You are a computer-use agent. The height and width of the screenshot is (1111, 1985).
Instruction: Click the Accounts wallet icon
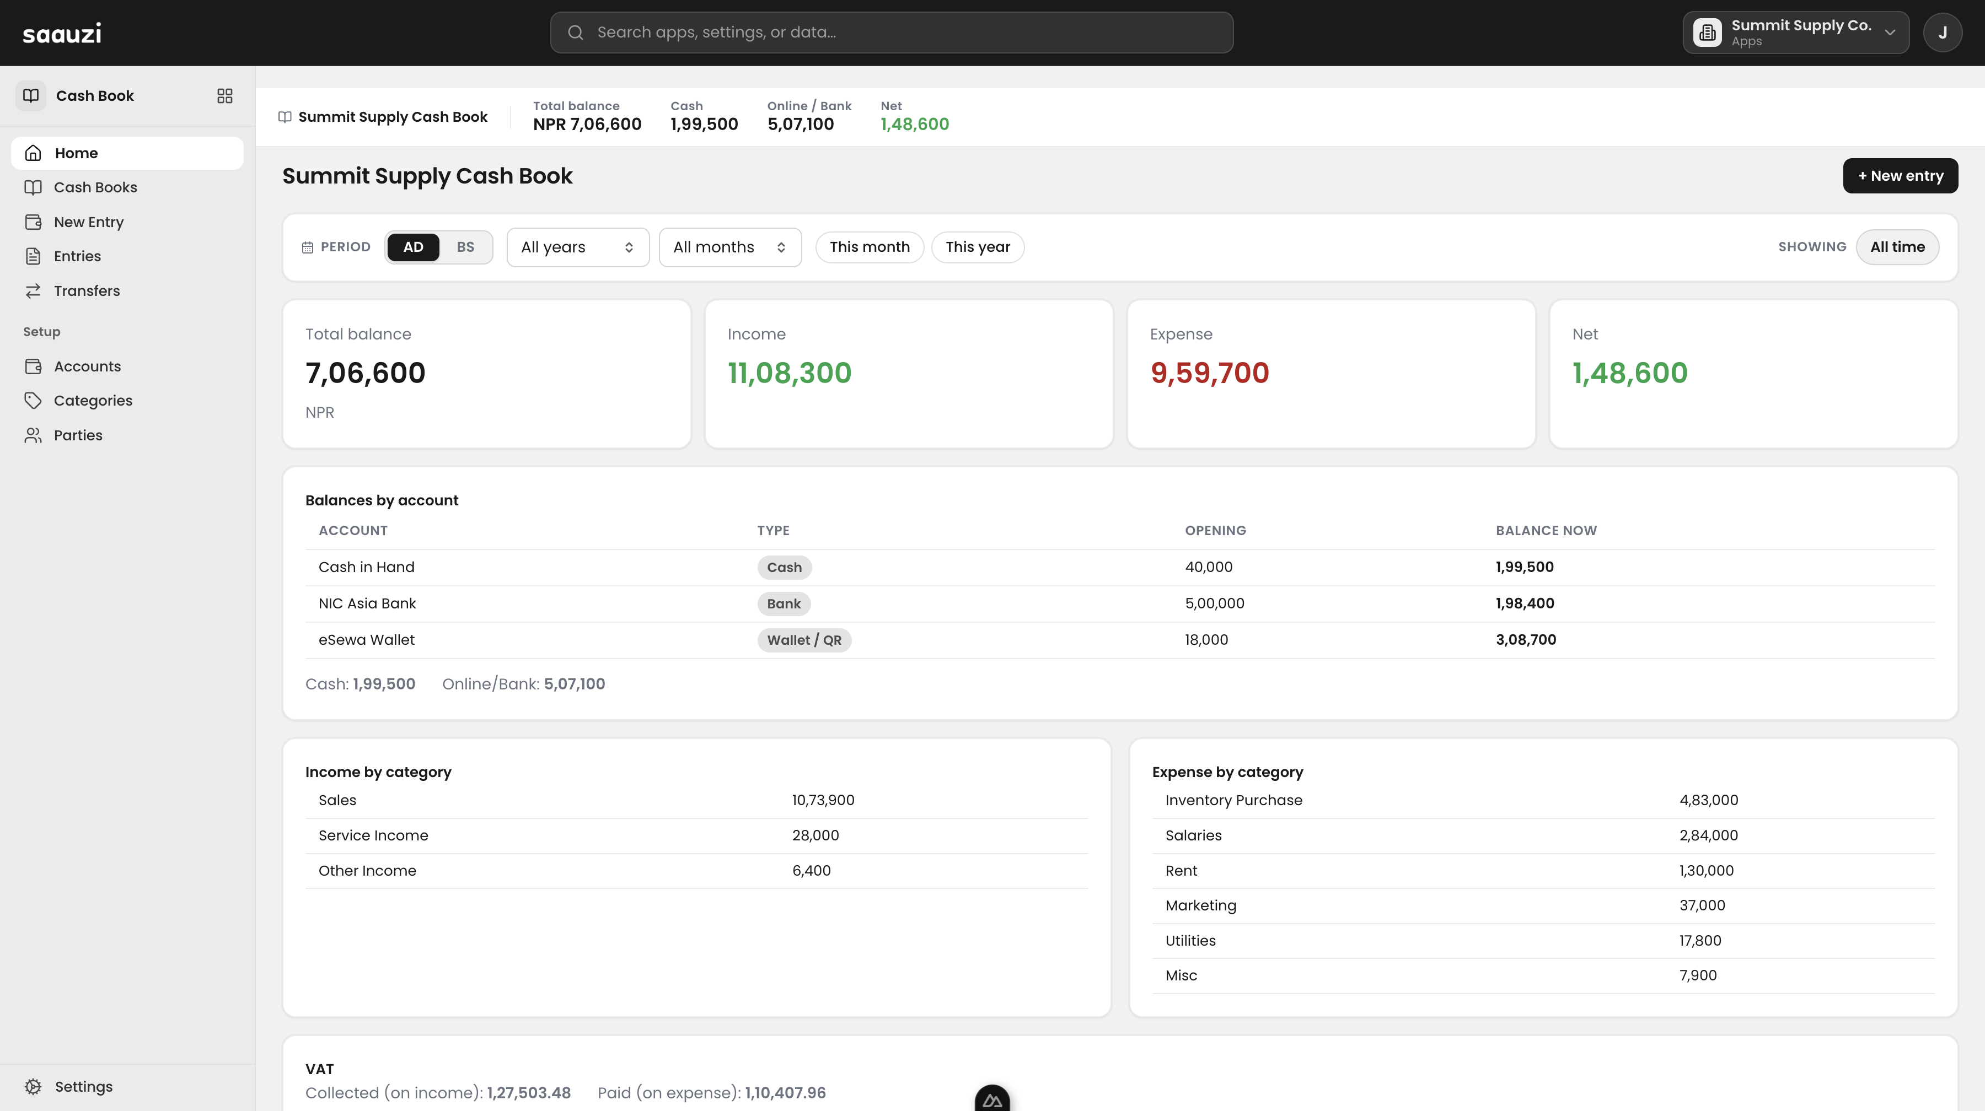pos(33,366)
